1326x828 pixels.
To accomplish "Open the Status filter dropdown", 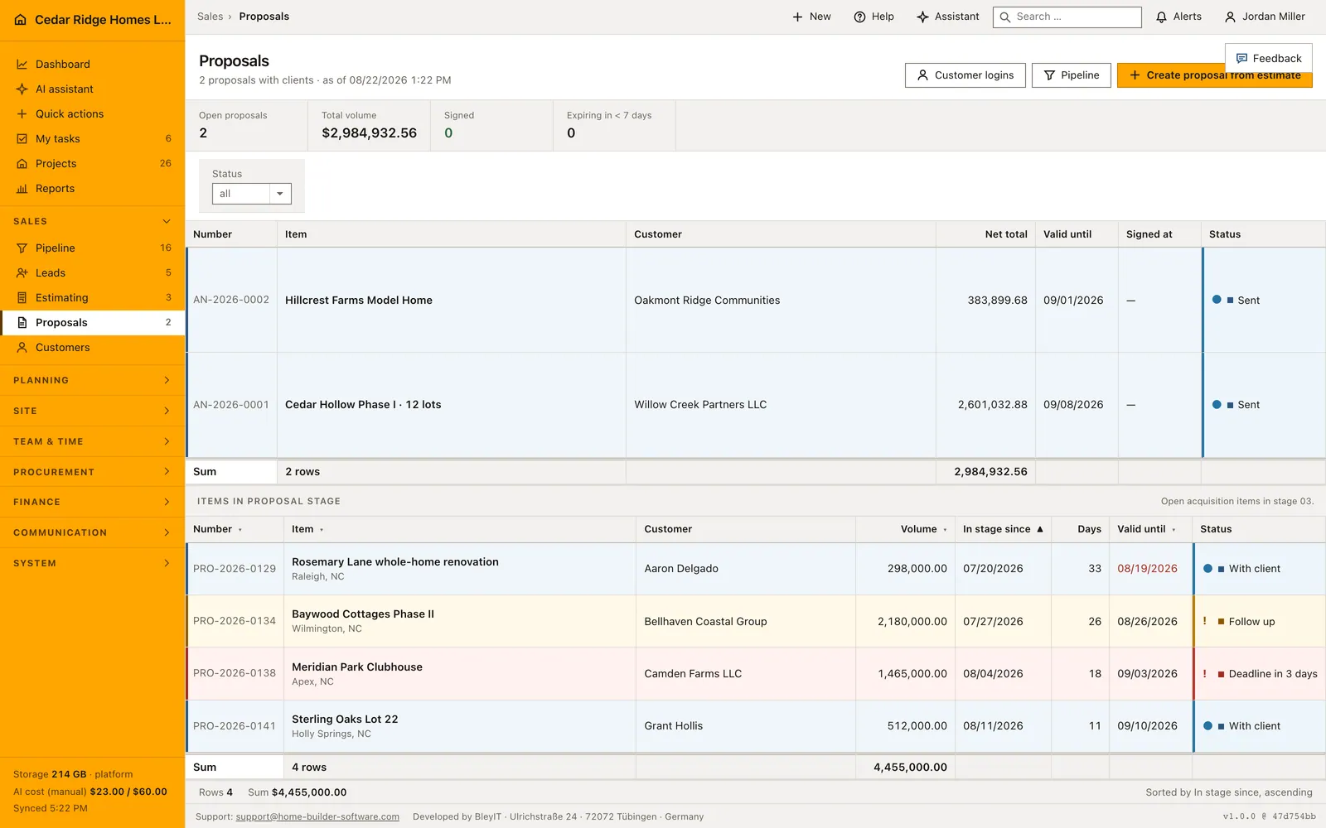I will coord(252,194).
